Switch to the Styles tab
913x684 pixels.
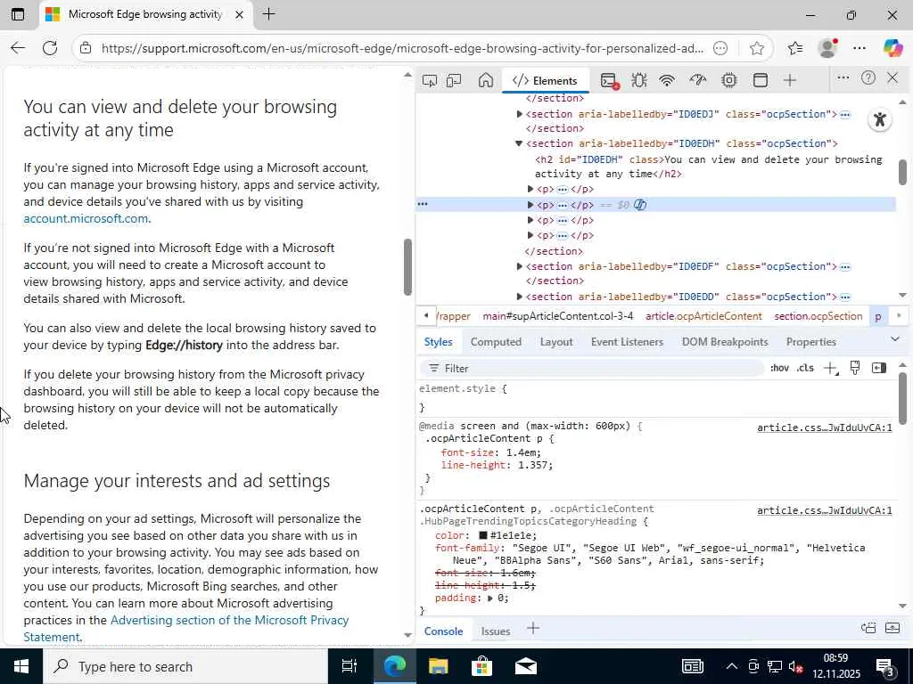tap(438, 342)
